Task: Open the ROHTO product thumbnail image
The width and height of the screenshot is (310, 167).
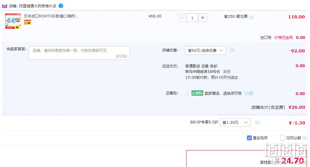Action: 13,21
